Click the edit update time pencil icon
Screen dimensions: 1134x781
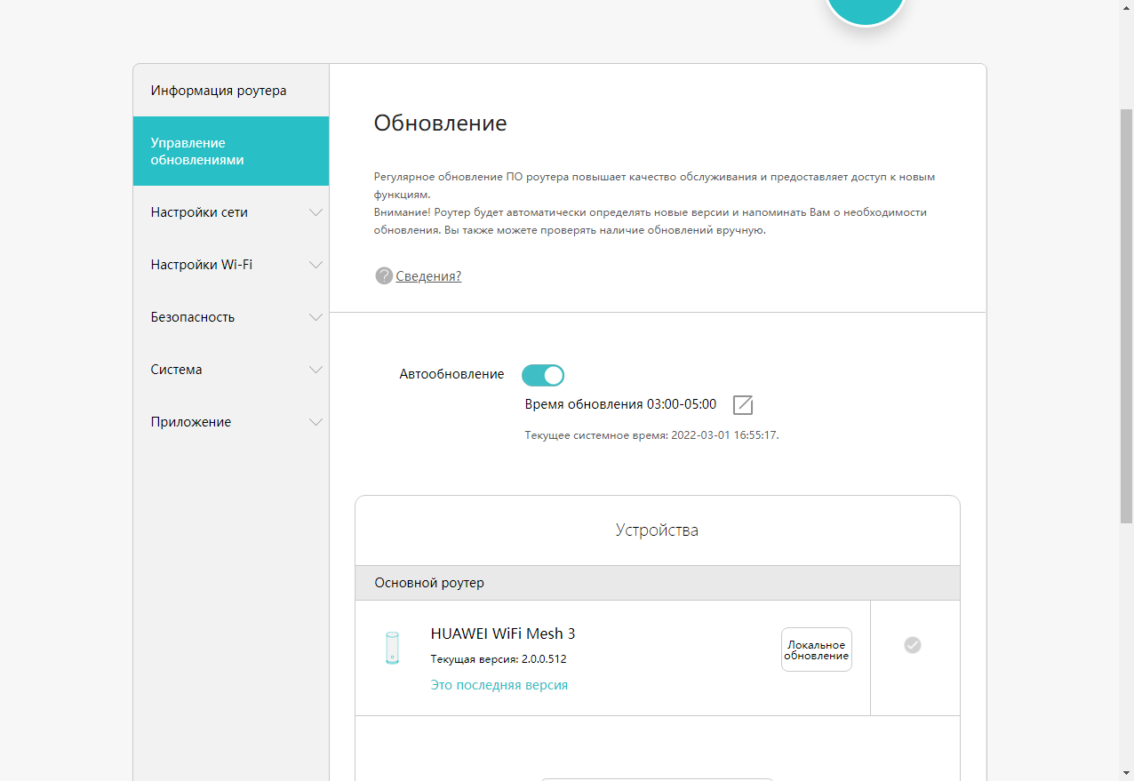[743, 405]
